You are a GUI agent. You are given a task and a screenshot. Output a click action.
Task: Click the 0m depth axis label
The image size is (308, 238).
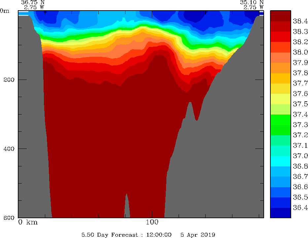click(x=5, y=11)
